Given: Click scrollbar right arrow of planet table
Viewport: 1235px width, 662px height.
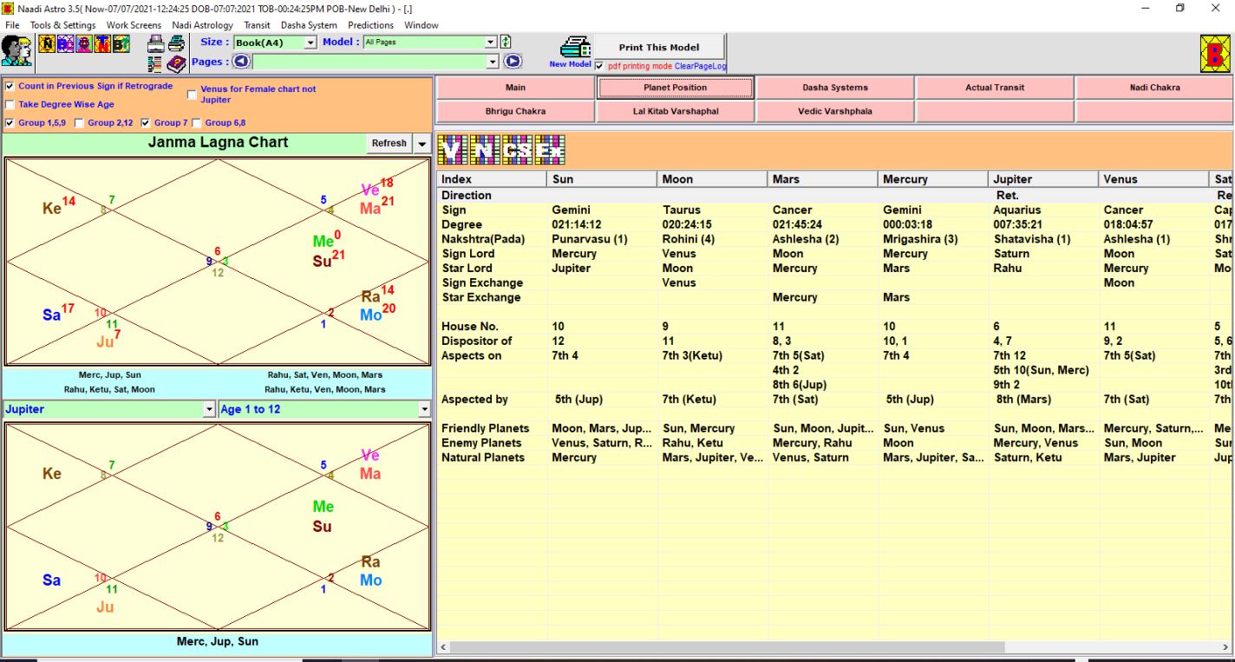Looking at the screenshot, I should tap(1225, 647).
